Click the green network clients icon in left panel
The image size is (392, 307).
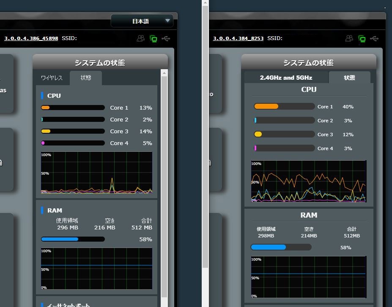[153, 39]
